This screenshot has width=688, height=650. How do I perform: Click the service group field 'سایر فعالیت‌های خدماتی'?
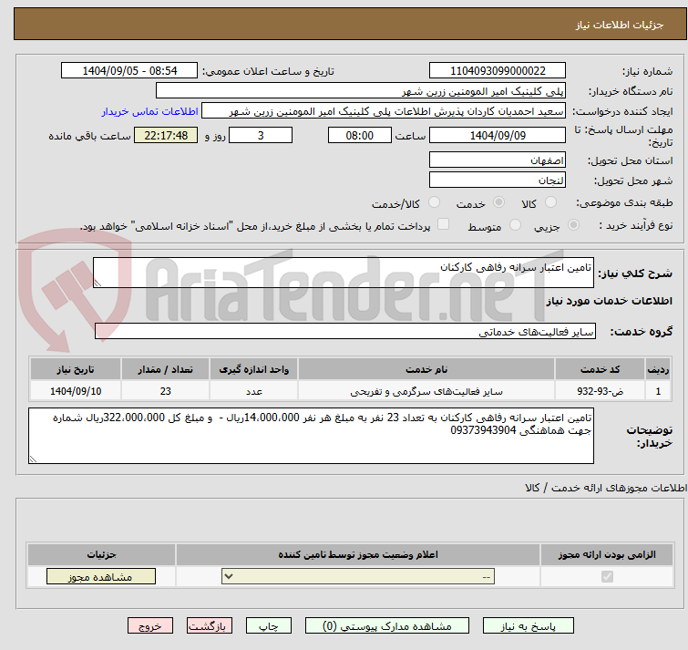click(345, 331)
